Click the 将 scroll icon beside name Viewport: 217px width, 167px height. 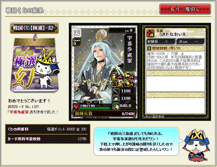151,33
